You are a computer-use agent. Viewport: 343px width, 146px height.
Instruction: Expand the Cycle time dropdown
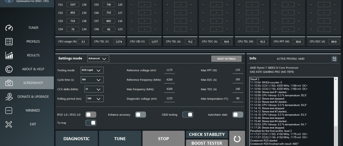click(92, 80)
